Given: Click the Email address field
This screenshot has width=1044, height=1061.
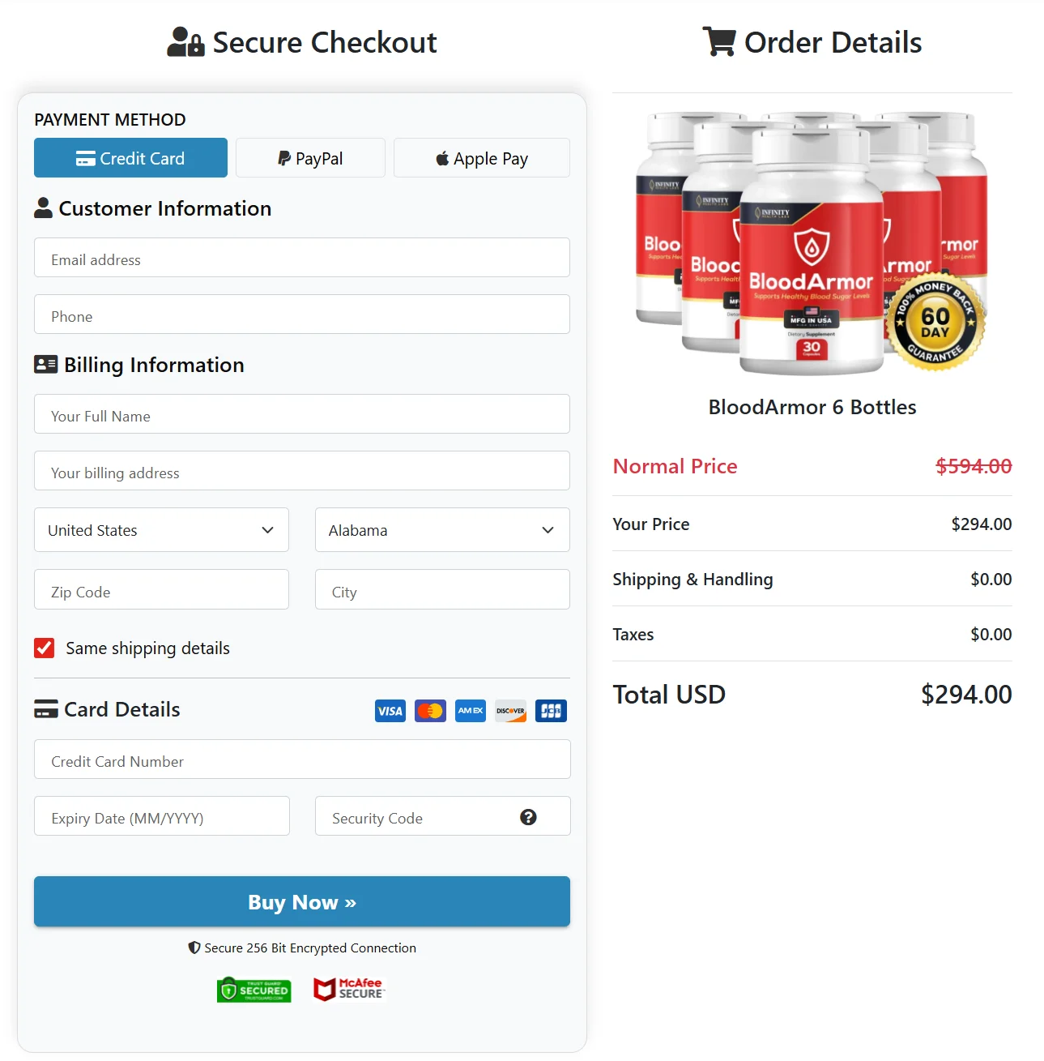Looking at the screenshot, I should [x=302, y=259].
